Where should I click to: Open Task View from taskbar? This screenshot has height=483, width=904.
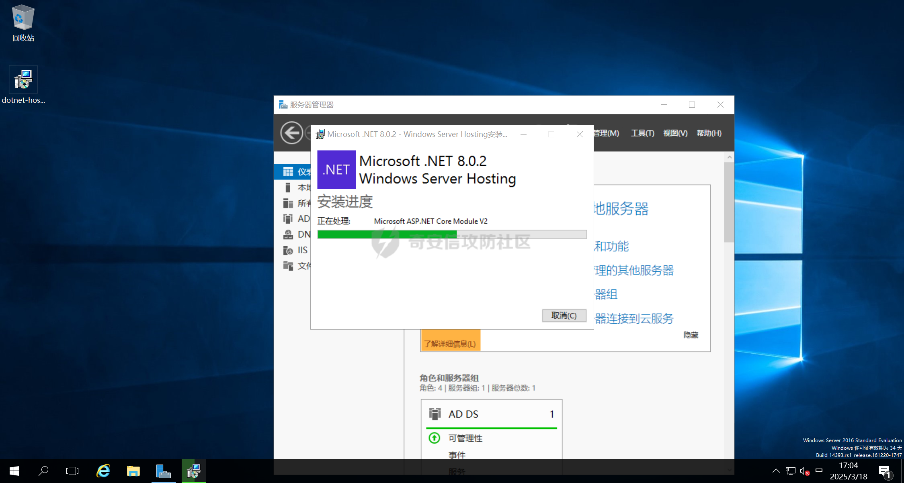(72, 471)
